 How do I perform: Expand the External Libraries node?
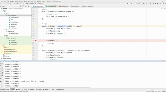(1, 58)
